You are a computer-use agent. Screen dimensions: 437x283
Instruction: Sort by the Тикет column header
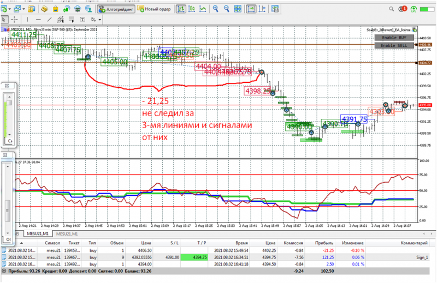point(74,243)
